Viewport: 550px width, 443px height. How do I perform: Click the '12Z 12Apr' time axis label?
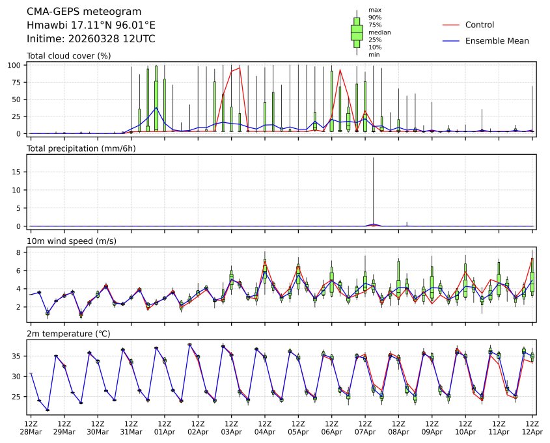pos(532,427)
